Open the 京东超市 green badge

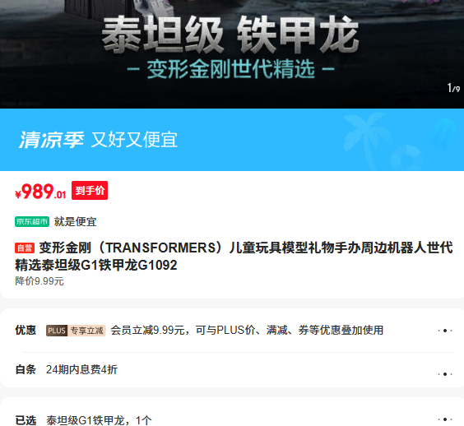click(32, 221)
